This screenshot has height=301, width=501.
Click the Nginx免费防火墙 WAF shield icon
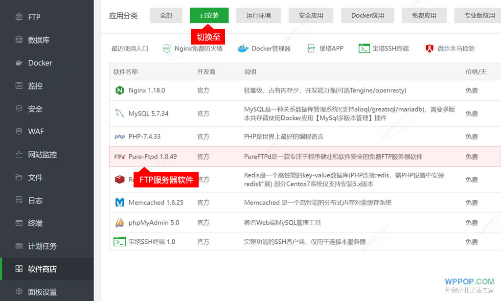coord(166,48)
